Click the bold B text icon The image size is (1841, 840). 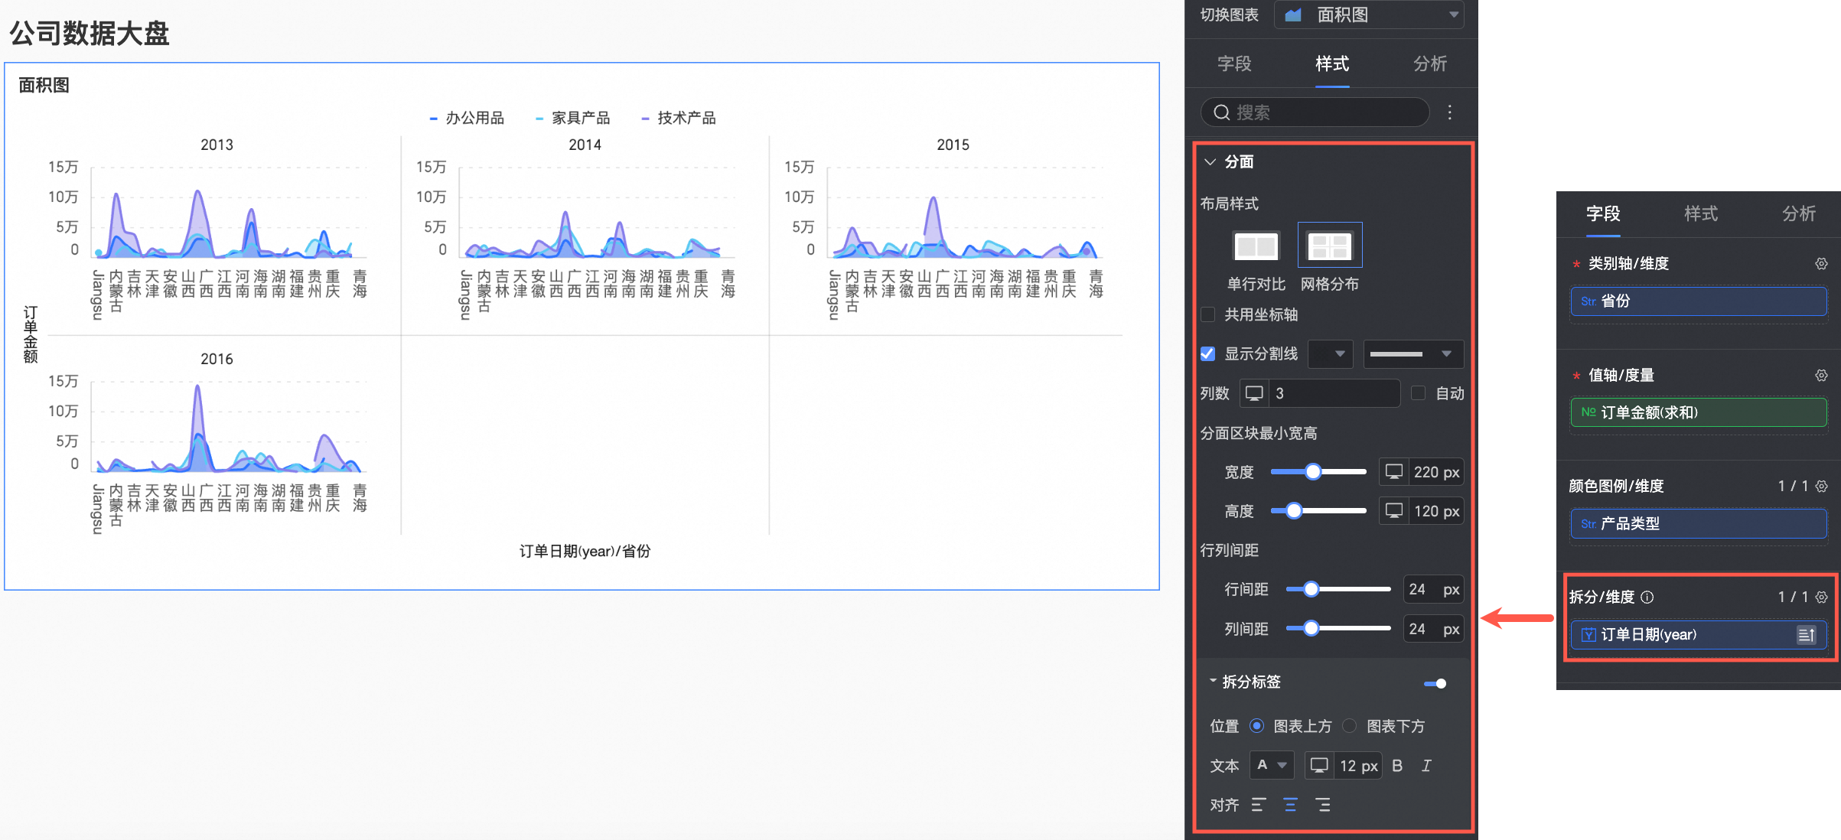coord(1397,766)
